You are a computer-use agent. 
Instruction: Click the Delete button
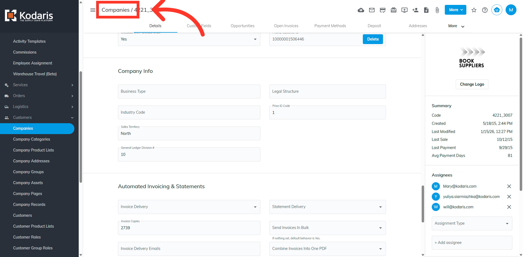tap(373, 39)
